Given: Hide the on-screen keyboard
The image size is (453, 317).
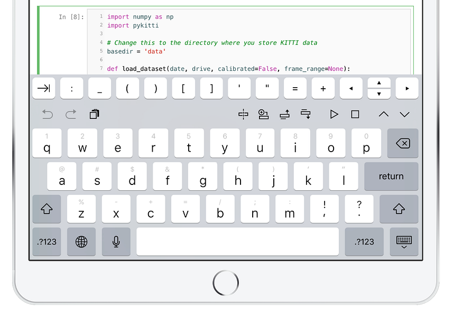Looking at the screenshot, I should (x=404, y=241).
